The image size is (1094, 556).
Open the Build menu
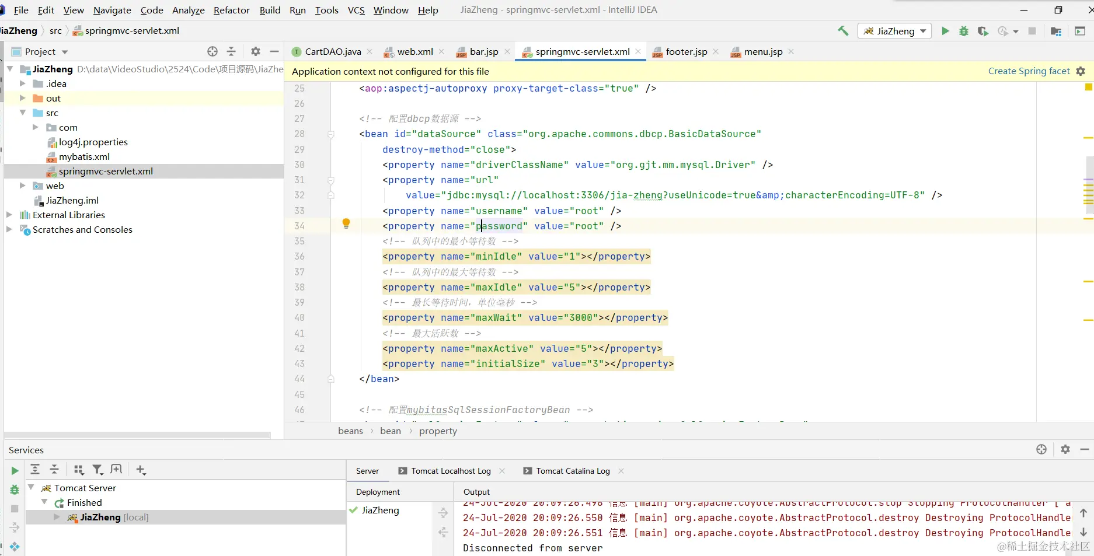pyautogui.click(x=270, y=10)
